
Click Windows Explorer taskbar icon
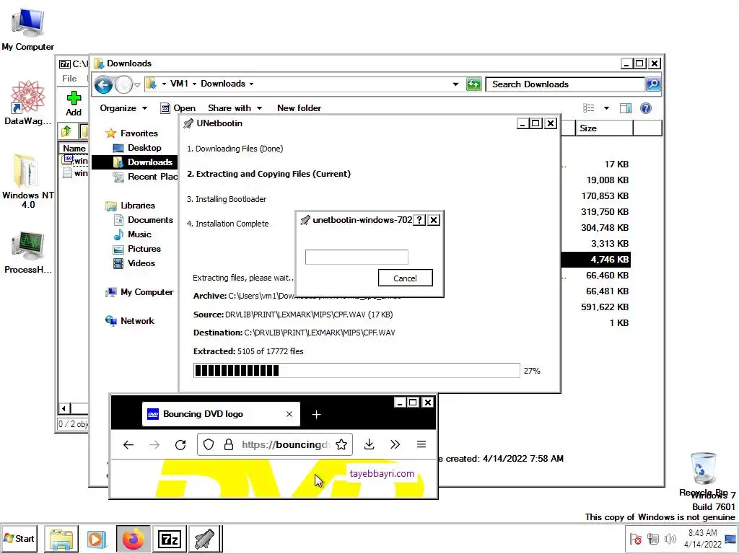[61, 539]
